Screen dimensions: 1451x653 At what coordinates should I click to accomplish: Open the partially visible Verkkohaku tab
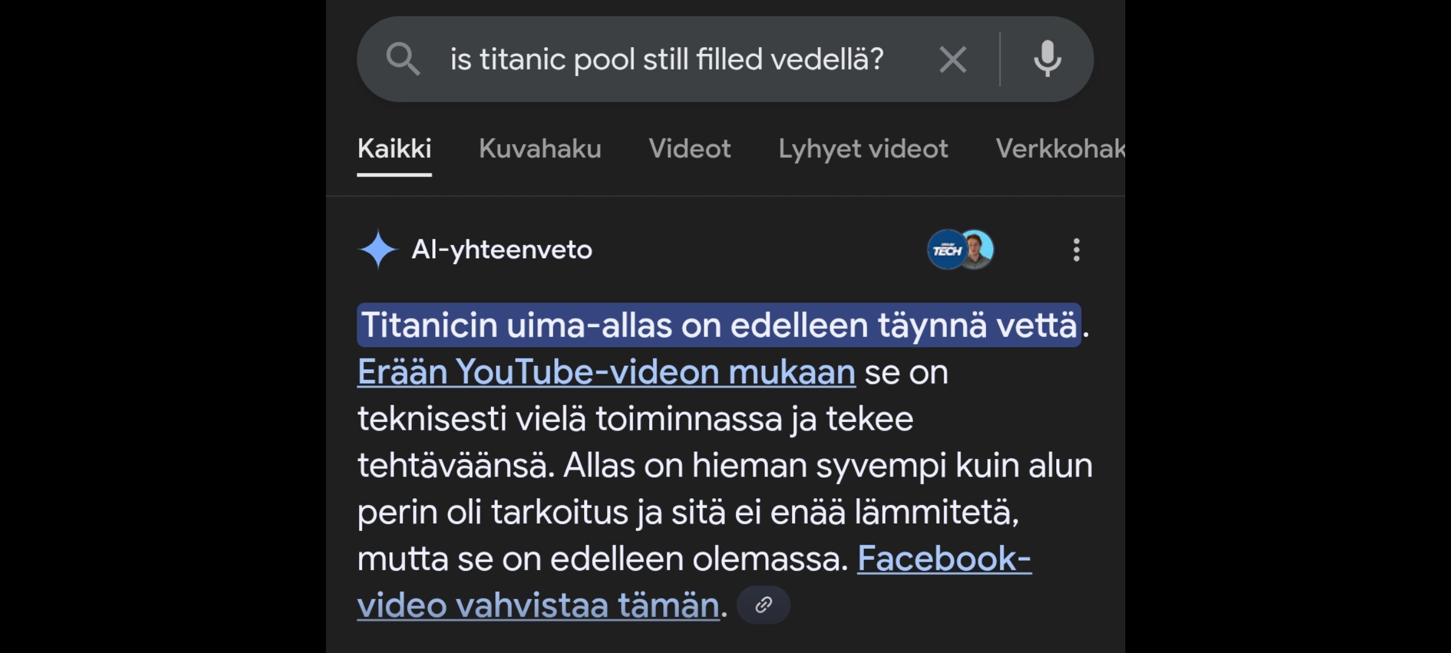pyautogui.click(x=1060, y=149)
